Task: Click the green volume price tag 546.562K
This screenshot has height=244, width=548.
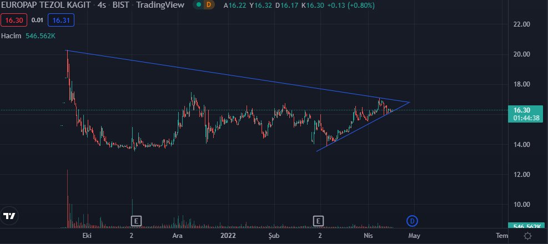Action: (526, 226)
